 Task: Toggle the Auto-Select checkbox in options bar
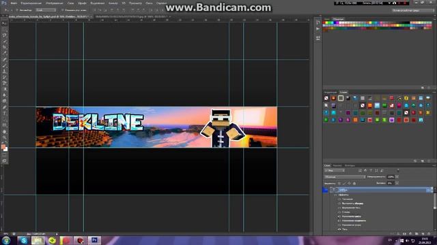point(17,10)
